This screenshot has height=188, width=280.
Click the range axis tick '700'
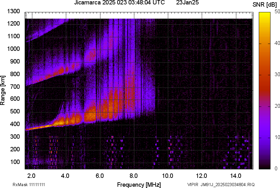tap(15, 87)
